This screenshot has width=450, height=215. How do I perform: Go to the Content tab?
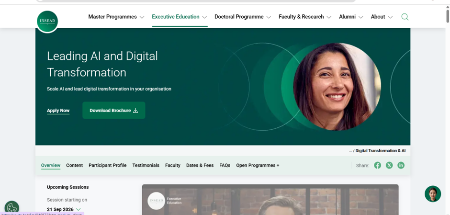pyautogui.click(x=74, y=165)
